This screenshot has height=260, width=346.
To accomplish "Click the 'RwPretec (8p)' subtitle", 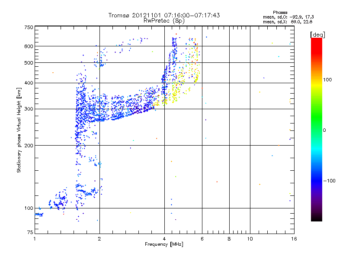I will tap(164, 21).
